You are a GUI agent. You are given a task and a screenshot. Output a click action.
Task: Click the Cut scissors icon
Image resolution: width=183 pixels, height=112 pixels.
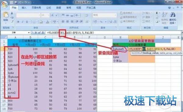(x=12, y=13)
